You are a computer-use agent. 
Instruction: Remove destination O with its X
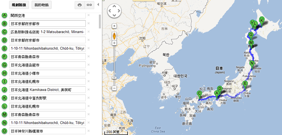pyautogui.click(x=88, y=131)
